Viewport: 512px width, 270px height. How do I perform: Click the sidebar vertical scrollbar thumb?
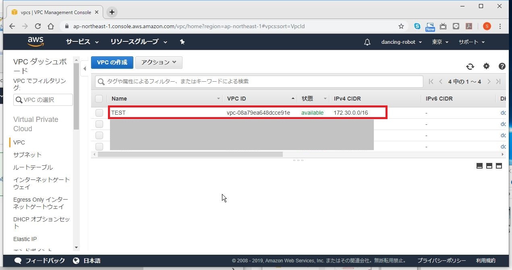pyautogui.click(x=77, y=96)
